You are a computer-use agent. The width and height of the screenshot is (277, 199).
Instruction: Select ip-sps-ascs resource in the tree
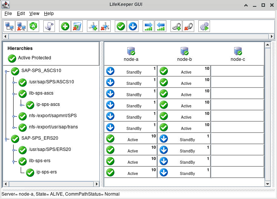click(48, 104)
